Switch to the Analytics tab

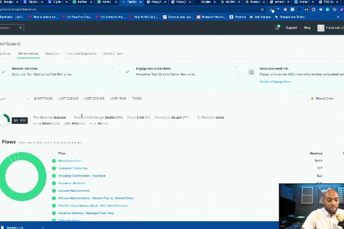point(52,53)
